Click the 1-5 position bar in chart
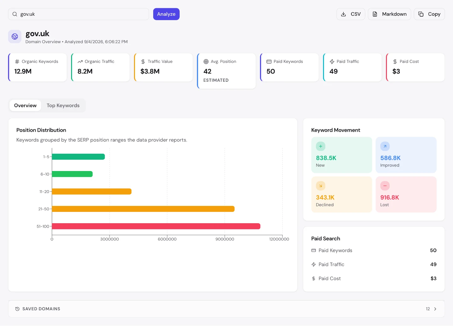The height and width of the screenshot is (326, 453). (x=78, y=157)
